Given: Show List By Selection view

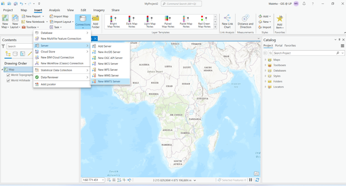Looking at the screenshot, I should [x=22, y=54].
